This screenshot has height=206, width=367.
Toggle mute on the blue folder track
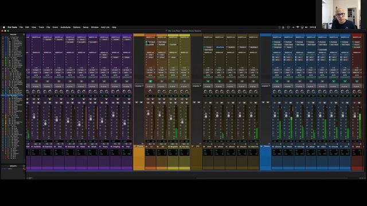[x=268, y=102]
